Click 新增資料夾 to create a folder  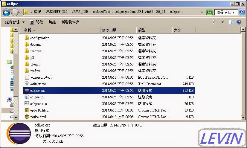point(70,22)
